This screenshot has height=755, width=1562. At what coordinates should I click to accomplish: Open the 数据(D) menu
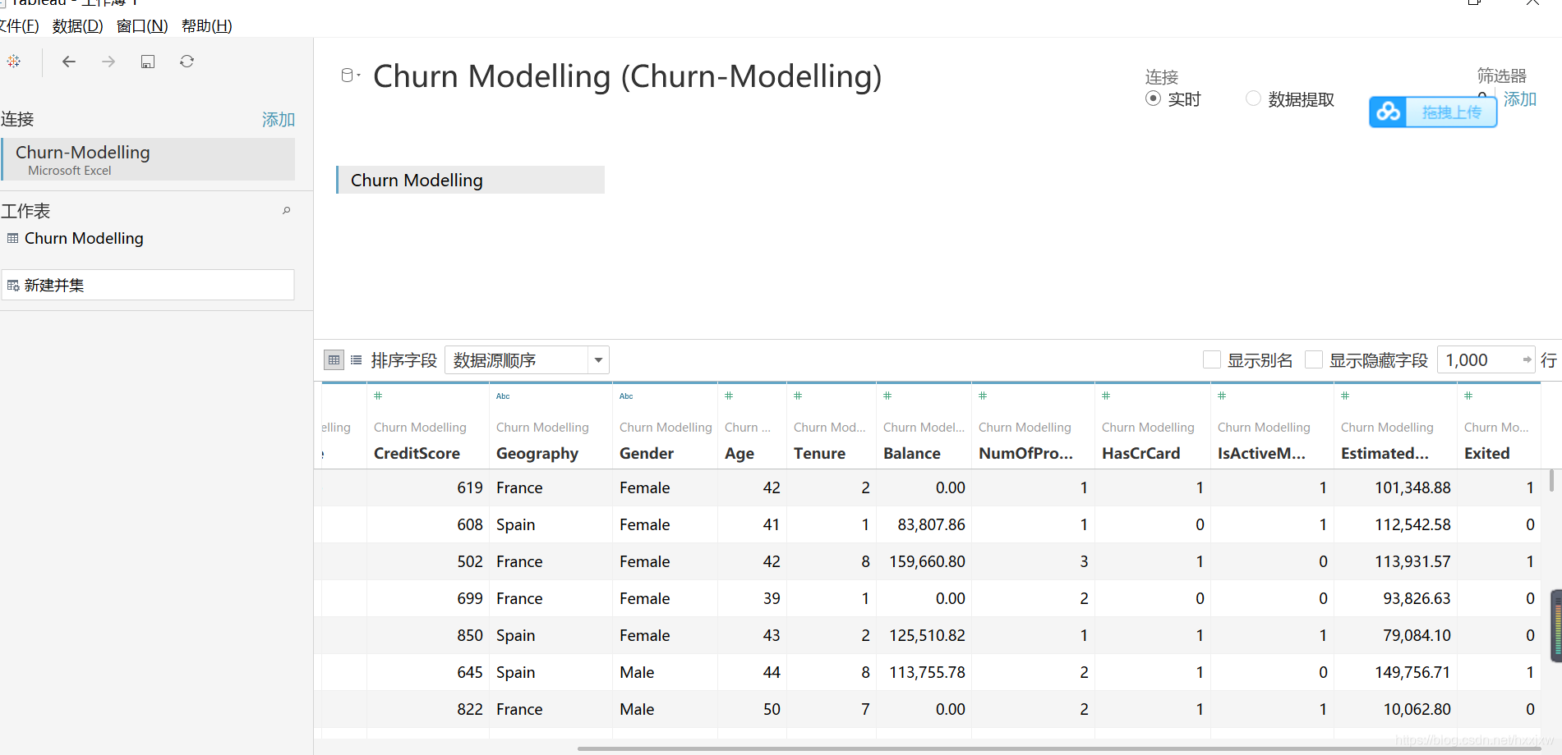[x=78, y=26]
